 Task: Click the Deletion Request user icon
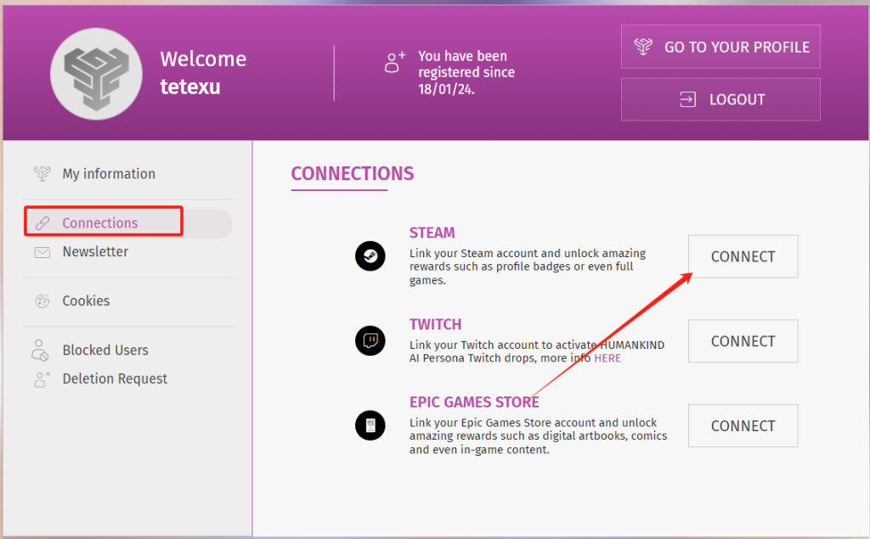(x=42, y=379)
